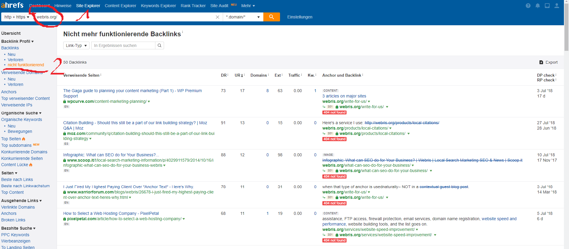The height and width of the screenshot is (249, 569).
Task: Click the flame icon next to Content Lücke
Action: point(31,165)
